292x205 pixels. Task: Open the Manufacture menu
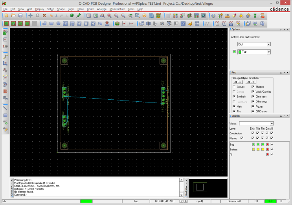click(x=117, y=9)
